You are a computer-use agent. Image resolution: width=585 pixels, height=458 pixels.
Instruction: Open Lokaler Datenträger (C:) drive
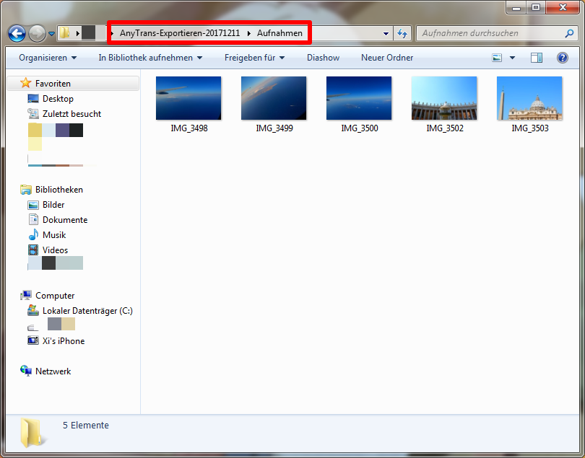[x=87, y=311]
